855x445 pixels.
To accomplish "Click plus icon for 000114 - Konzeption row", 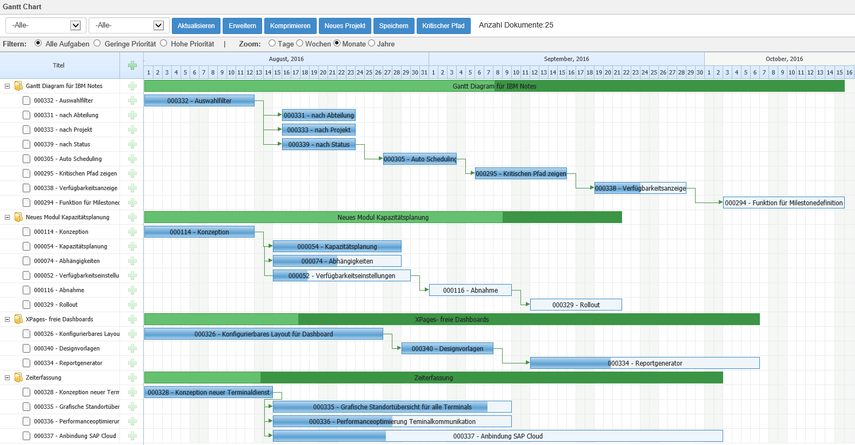I will (x=132, y=232).
